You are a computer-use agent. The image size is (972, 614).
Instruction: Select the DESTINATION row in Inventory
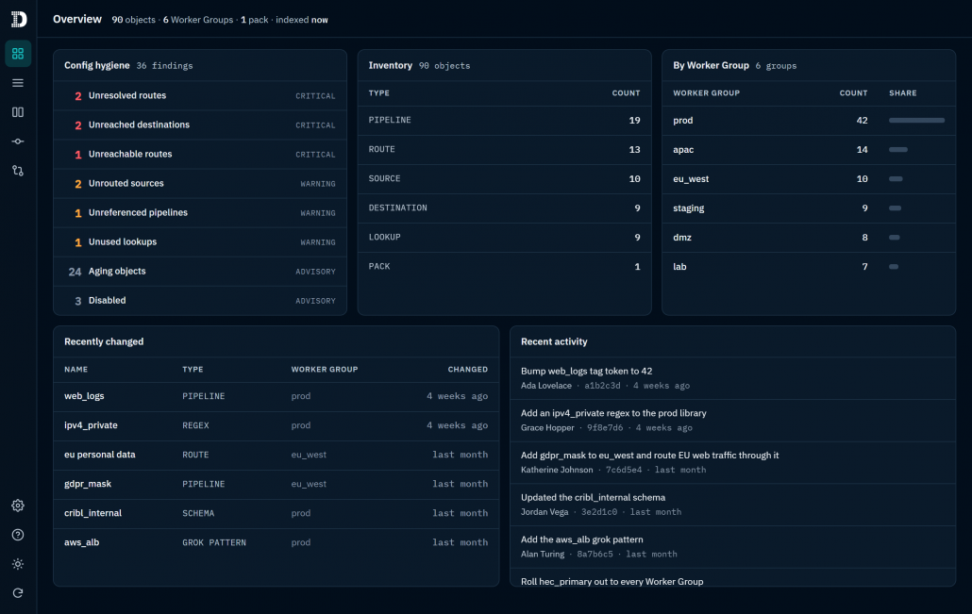[x=504, y=207]
